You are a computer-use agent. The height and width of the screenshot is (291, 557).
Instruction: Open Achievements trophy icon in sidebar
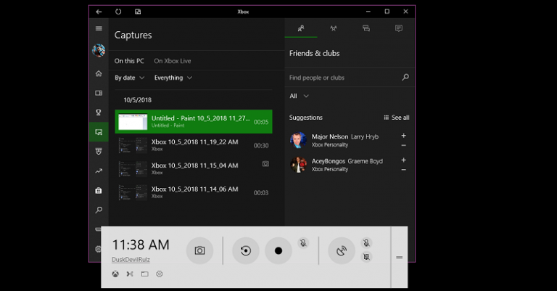pyautogui.click(x=99, y=112)
